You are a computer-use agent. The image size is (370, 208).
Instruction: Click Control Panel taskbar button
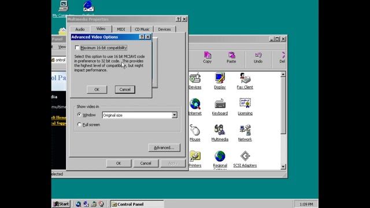coord(137,204)
